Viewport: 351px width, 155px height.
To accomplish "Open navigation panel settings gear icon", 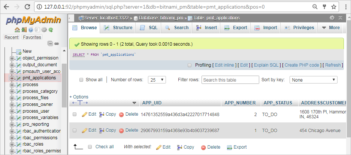I will coord(44,30).
